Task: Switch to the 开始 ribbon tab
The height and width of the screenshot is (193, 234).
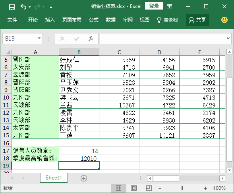Action: (33, 20)
